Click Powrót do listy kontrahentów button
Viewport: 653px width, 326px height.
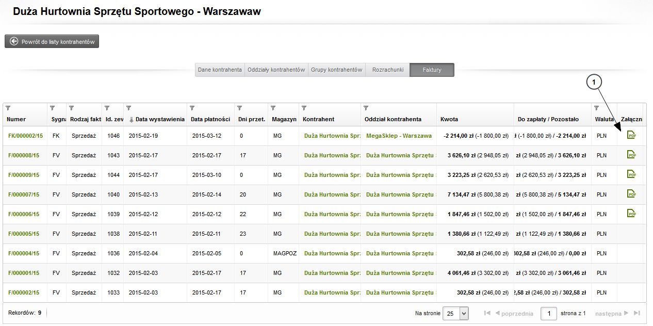(x=52, y=42)
